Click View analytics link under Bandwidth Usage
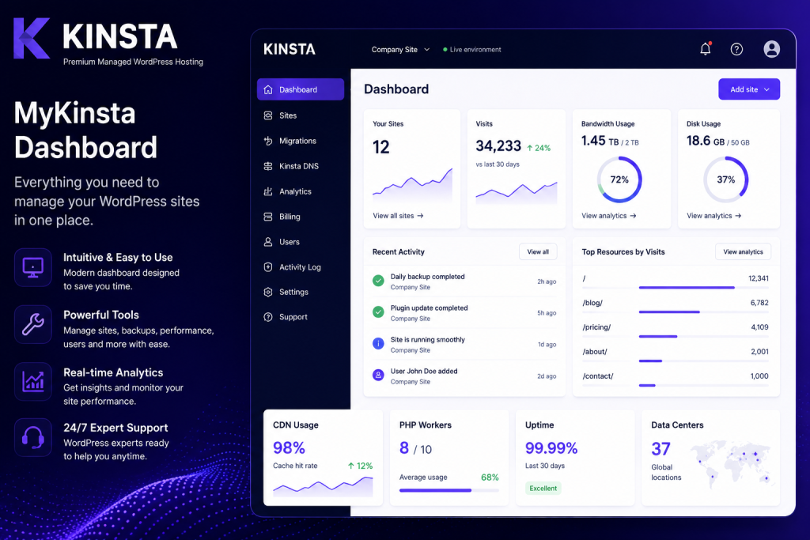Viewport: 810px width, 540px height. (x=608, y=216)
